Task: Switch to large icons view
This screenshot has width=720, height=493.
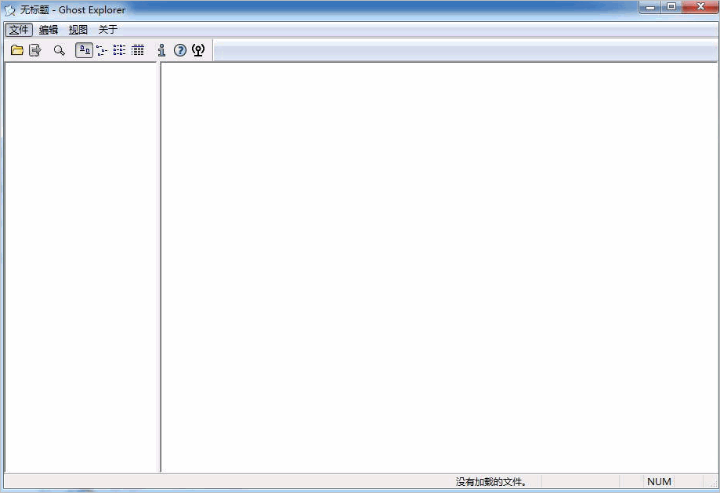Action: [x=84, y=50]
